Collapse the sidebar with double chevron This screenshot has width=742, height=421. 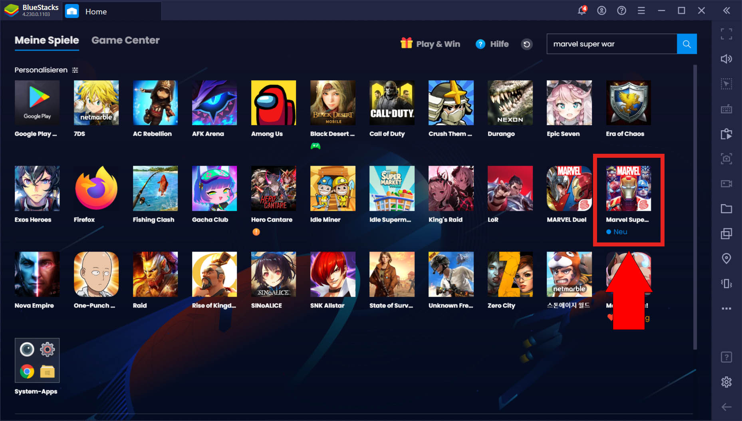(726, 11)
